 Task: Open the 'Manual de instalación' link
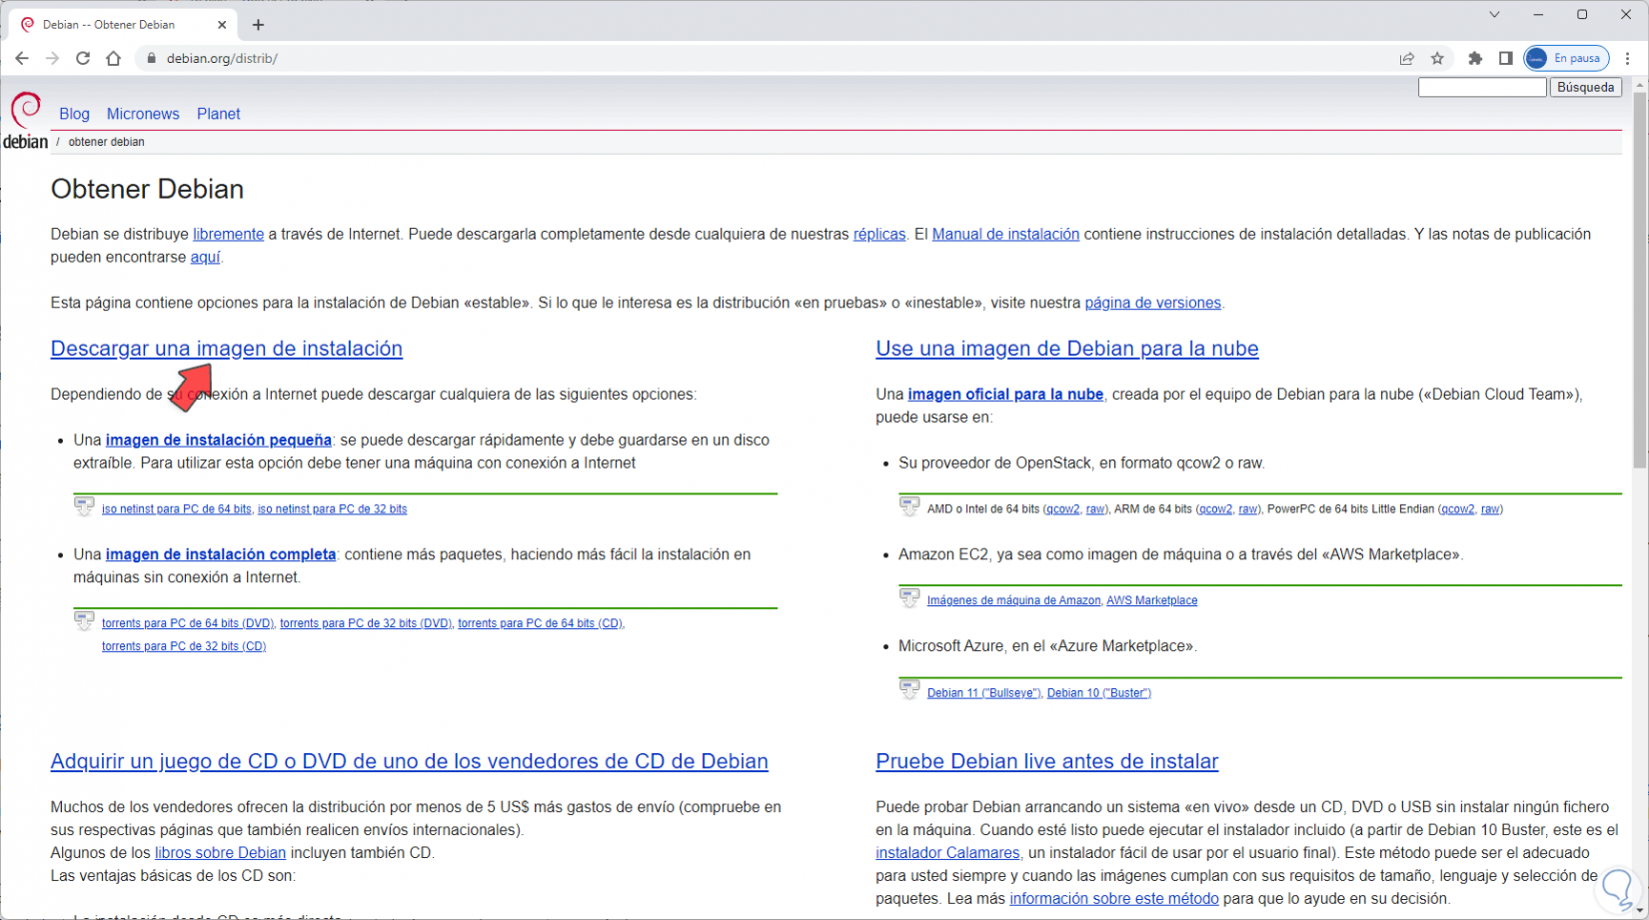coord(1005,234)
